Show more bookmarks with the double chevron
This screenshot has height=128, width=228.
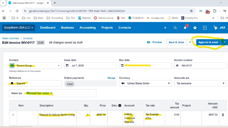(213, 18)
